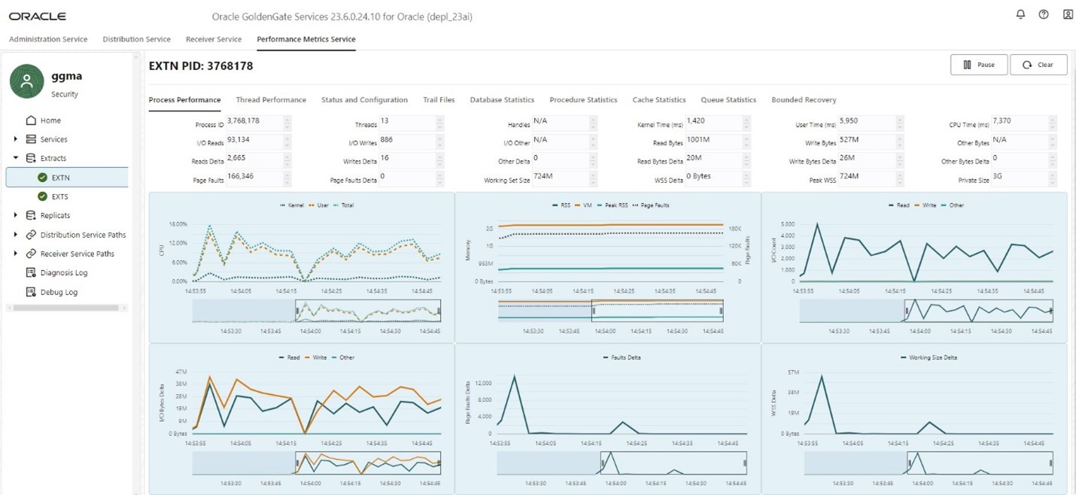Screen dimensions: 1076x495
Task: Click the Home icon in sidebar
Action: pyautogui.click(x=31, y=120)
